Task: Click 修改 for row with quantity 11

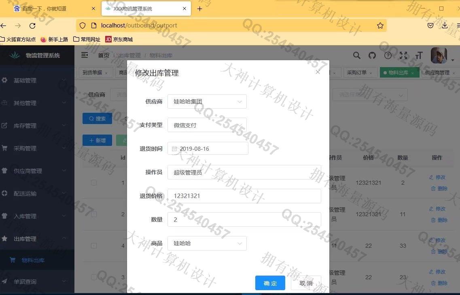Action: pyautogui.click(x=437, y=209)
